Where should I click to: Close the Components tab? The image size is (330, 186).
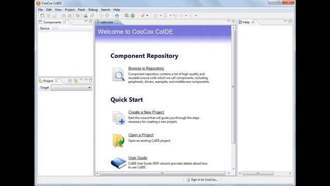(x=64, y=22)
